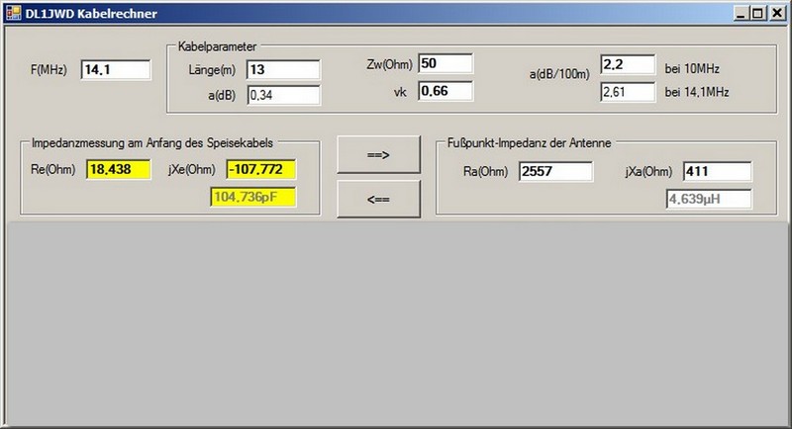This screenshot has width=792, height=429.
Task: Click the 'bei 10MHz' label
Action: (x=692, y=68)
